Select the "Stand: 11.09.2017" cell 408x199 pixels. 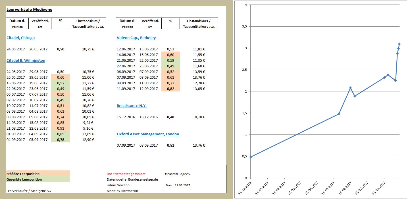[178, 185]
